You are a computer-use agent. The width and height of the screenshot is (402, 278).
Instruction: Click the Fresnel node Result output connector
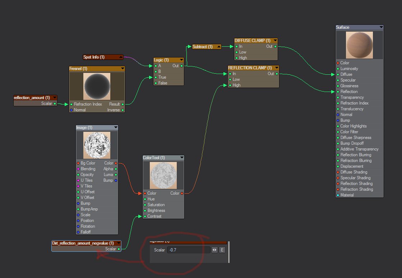(x=123, y=104)
